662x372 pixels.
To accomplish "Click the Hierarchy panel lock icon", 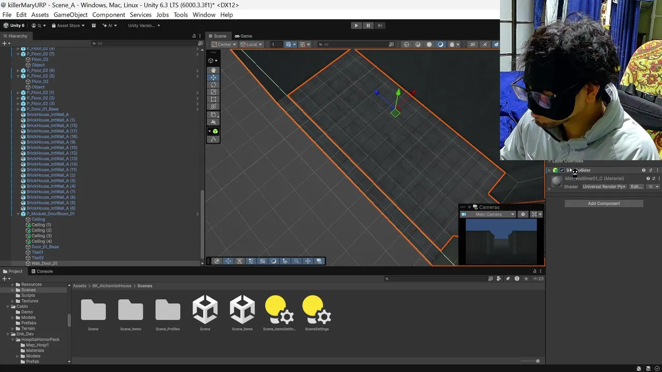I will point(194,36).
